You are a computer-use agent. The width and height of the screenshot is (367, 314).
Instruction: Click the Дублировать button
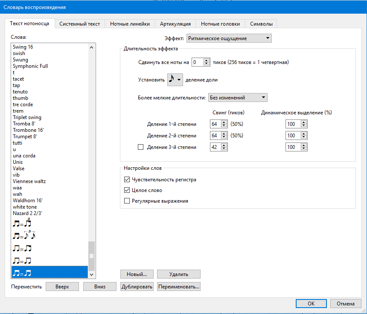pyautogui.click(x=137, y=287)
